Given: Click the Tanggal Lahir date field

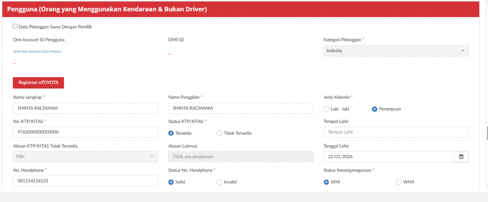Looking at the screenshot, I should (x=388, y=157).
